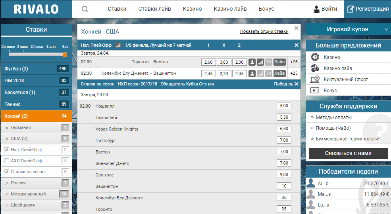This screenshot has height=214, width=391.
Task: Bet on draw 3,80 in Торонто - Бостон
Action: 224,62
